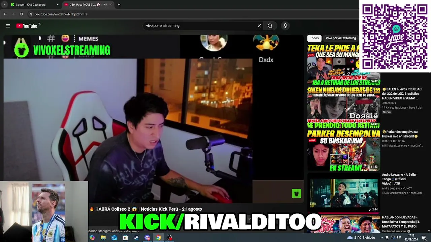The image size is (431, 242).
Task: Go forward in the browser
Action: [13, 14]
